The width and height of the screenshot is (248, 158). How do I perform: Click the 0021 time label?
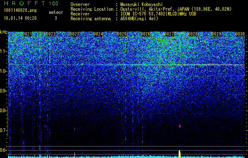pyautogui.click(x=27, y=34)
